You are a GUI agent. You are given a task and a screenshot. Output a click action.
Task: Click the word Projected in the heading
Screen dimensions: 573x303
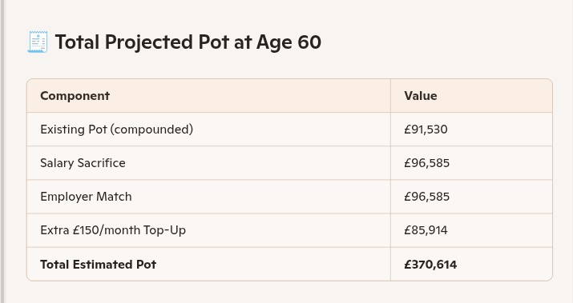150,43
